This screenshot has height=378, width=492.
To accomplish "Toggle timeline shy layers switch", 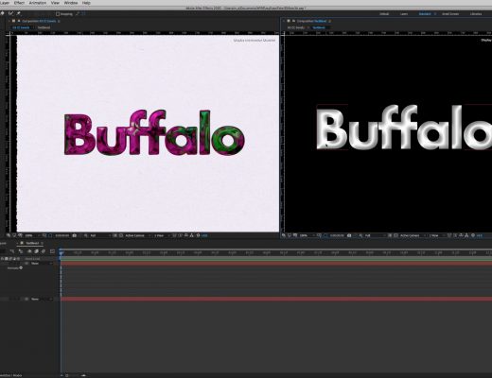I will (x=29, y=251).
